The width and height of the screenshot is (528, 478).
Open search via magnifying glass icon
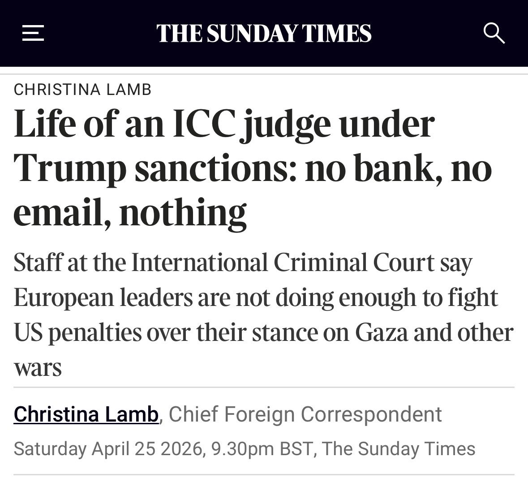coord(494,34)
